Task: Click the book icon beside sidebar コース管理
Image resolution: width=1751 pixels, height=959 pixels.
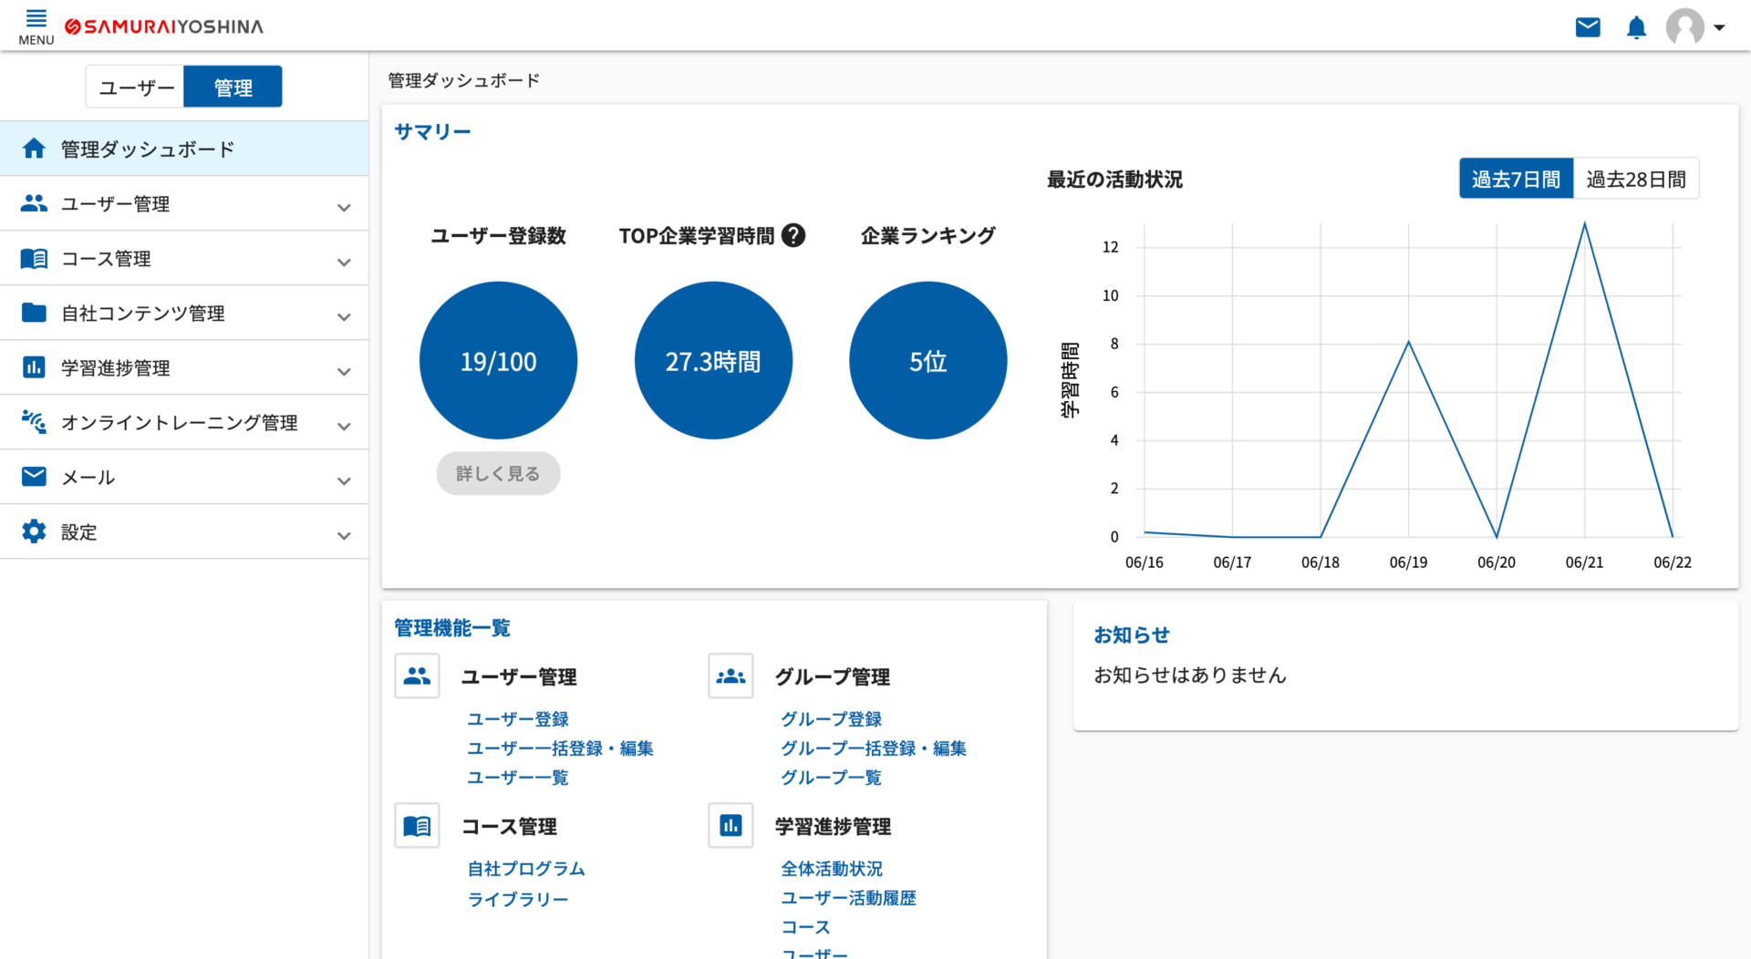Action: (x=34, y=258)
